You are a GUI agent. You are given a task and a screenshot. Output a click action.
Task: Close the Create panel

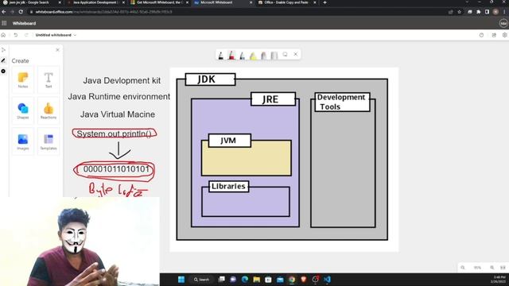[57, 50]
